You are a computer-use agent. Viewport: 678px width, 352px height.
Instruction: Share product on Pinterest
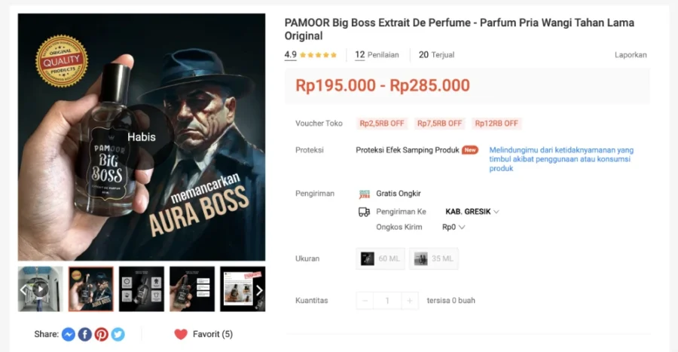[101, 334]
